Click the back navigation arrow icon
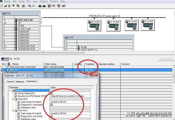The height and width of the screenshot is (120, 175). pos(3,59)
